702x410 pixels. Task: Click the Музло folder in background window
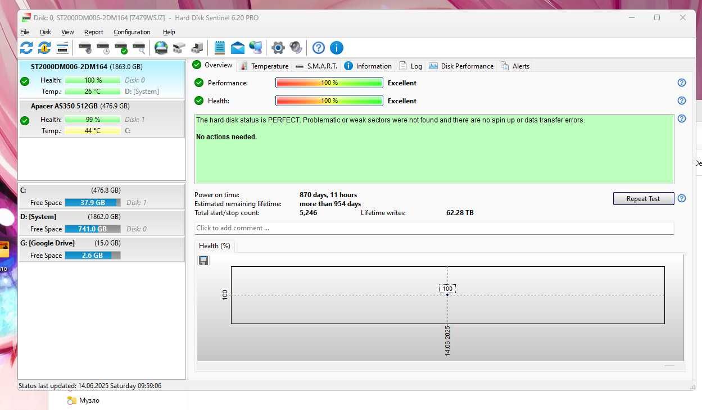tap(83, 400)
